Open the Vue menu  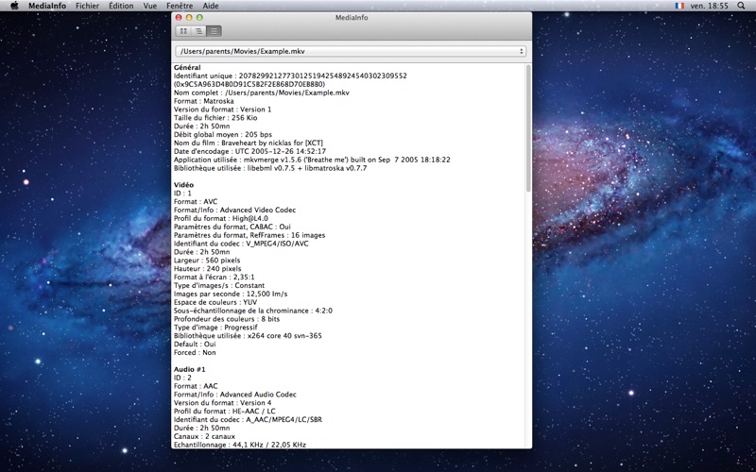click(150, 6)
